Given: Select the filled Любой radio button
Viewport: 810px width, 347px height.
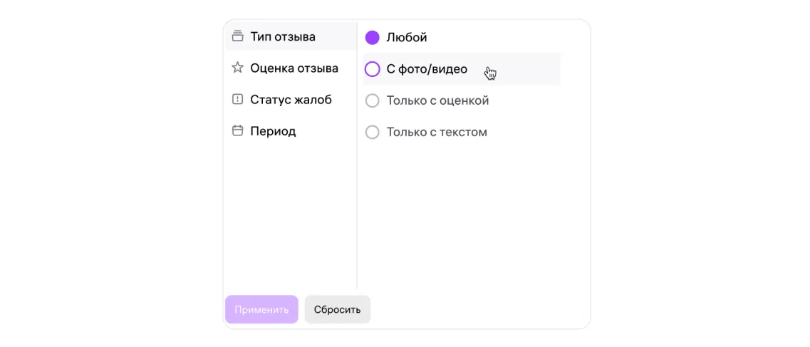Looking at the screenshot, I should point(372,38).
